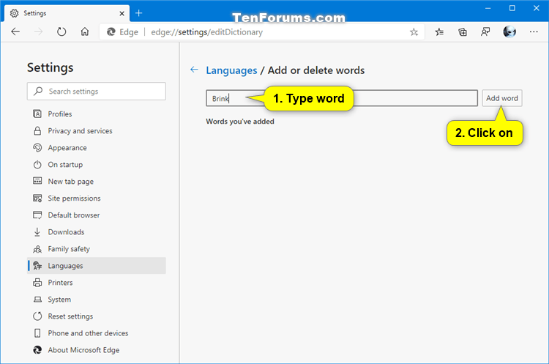
Task: Click the search magnifier icon
Action: pos(38,91)
